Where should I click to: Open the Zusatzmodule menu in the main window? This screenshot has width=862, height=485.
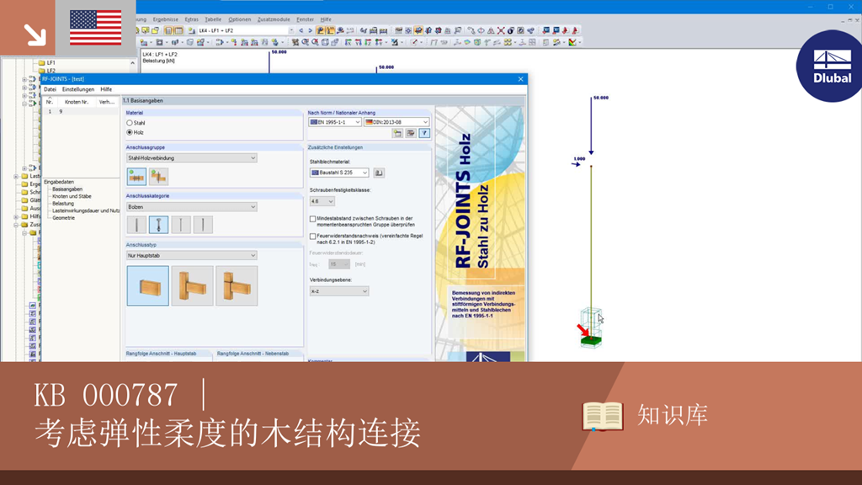coord(274,19)
